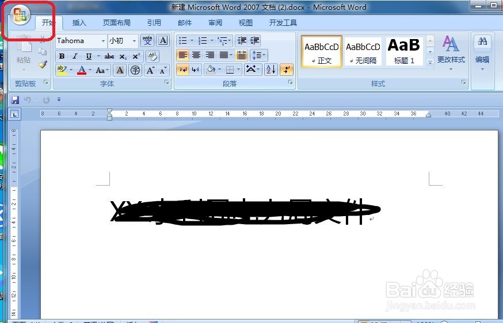Viewport: 503px width, 323px height.
Task: Toggle Justify alignment button
Action: point(224,55)
